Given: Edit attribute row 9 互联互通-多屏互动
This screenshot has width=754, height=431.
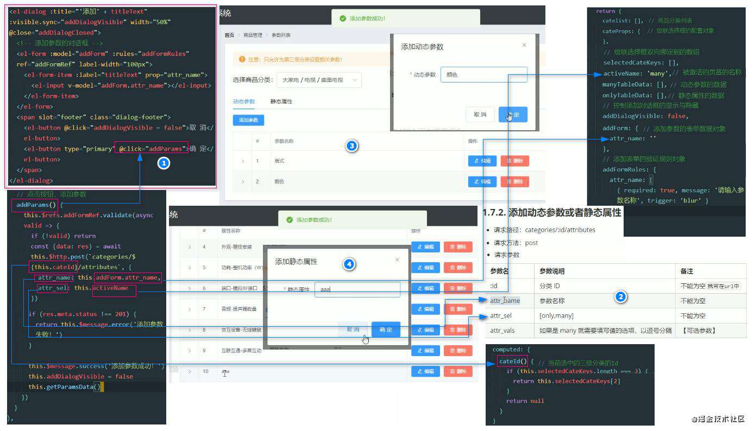Looking at the screenshot, I should point(425,351).
